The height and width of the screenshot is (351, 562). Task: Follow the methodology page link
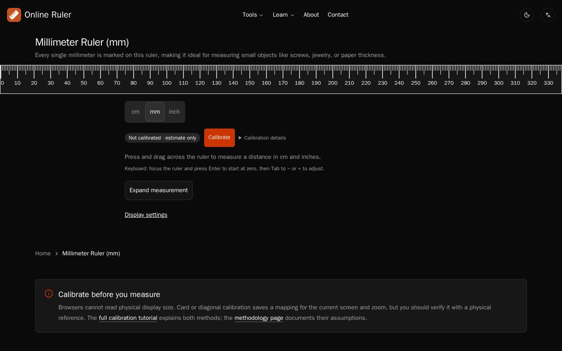(259, 318)
